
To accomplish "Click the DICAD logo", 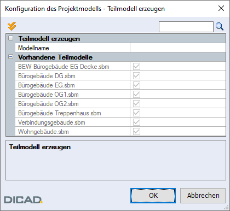I will [23, 200].
